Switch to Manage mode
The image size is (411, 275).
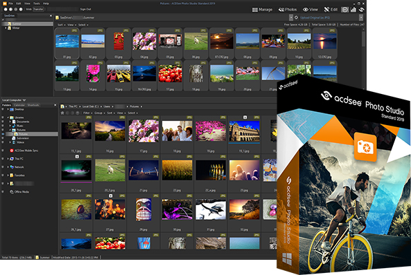click(x=262, y=10)
